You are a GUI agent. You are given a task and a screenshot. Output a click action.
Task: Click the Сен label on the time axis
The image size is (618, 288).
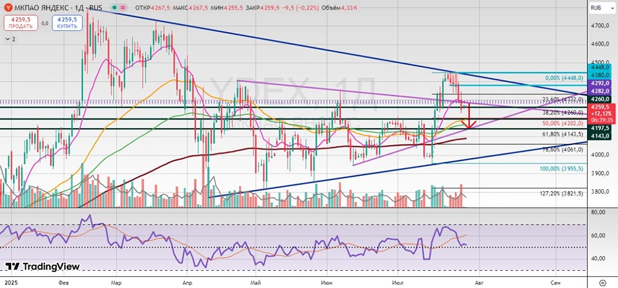pyautogui.click(x=556, y=282)
